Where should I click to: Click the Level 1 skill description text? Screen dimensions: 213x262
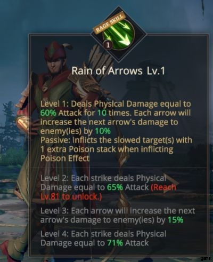(116, 117)
